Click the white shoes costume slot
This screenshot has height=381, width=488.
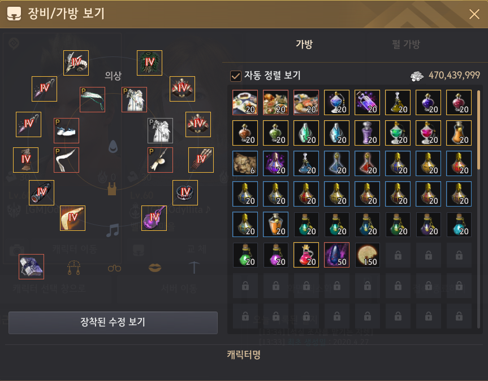tap(66, 130)
